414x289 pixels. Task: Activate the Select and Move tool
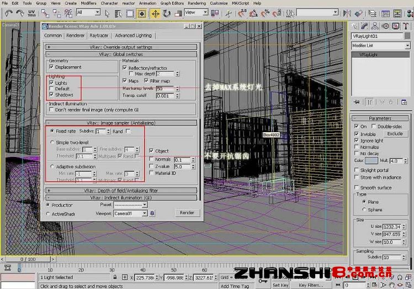point(155,13)
